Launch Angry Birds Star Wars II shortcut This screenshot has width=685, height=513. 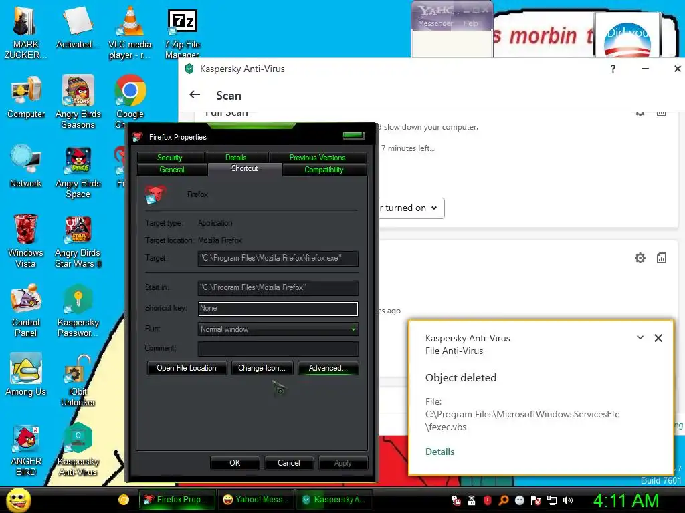pos(78,241)
